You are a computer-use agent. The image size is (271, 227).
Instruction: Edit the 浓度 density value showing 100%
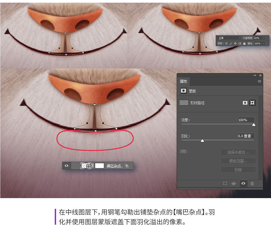coord(246,120)
